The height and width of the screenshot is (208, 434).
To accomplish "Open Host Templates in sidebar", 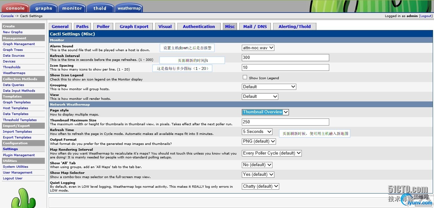I will [15, 108].
